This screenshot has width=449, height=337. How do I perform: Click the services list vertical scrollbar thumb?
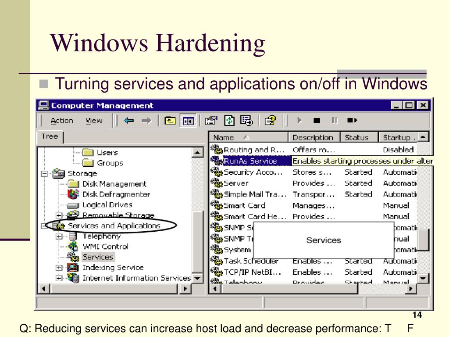tap(423, 240)
